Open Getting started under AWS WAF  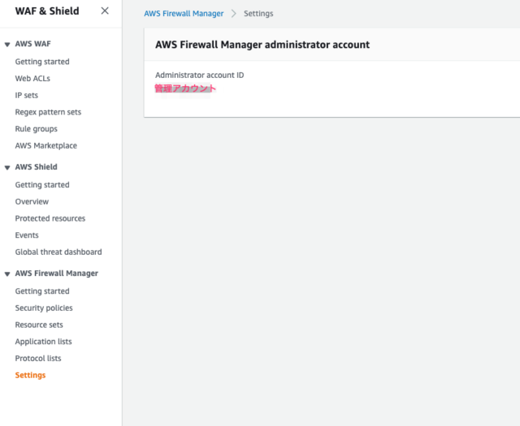coord(42,62)
